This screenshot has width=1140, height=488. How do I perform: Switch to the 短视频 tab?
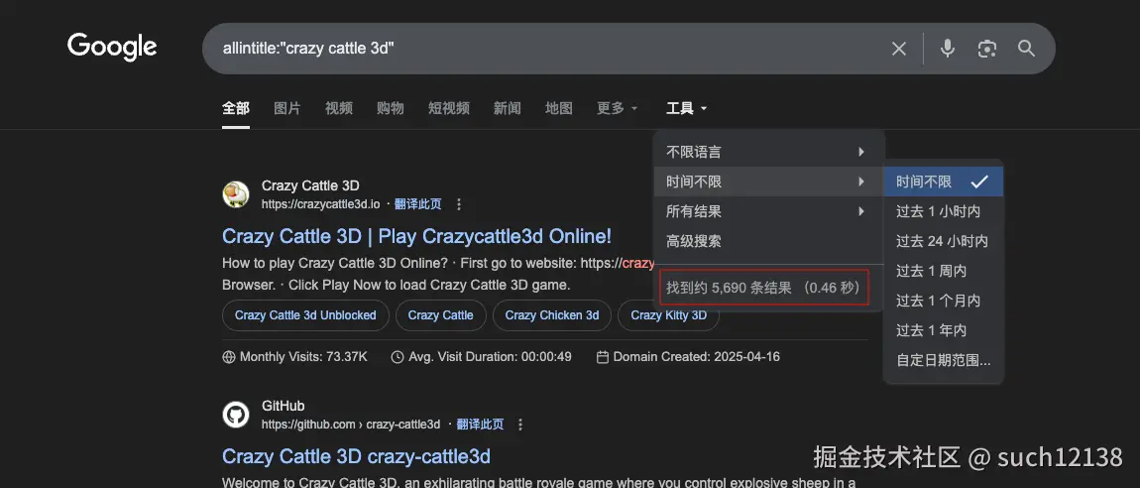(449, 108)
